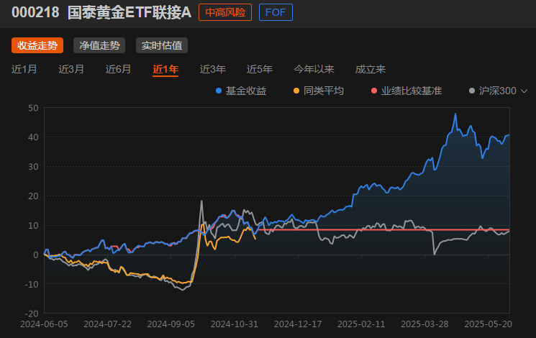
Task: Open the 净值走势 tab
Action: [99, 45]
